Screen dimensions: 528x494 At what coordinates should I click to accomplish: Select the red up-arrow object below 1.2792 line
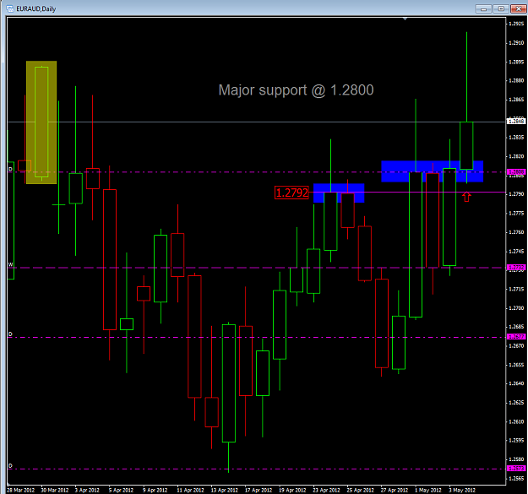click(x=466, y=197)
